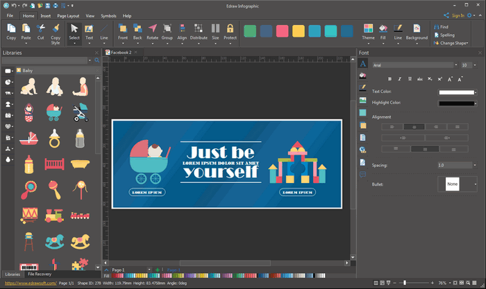Toggle Bold text formatting

[x=389, y=79]
